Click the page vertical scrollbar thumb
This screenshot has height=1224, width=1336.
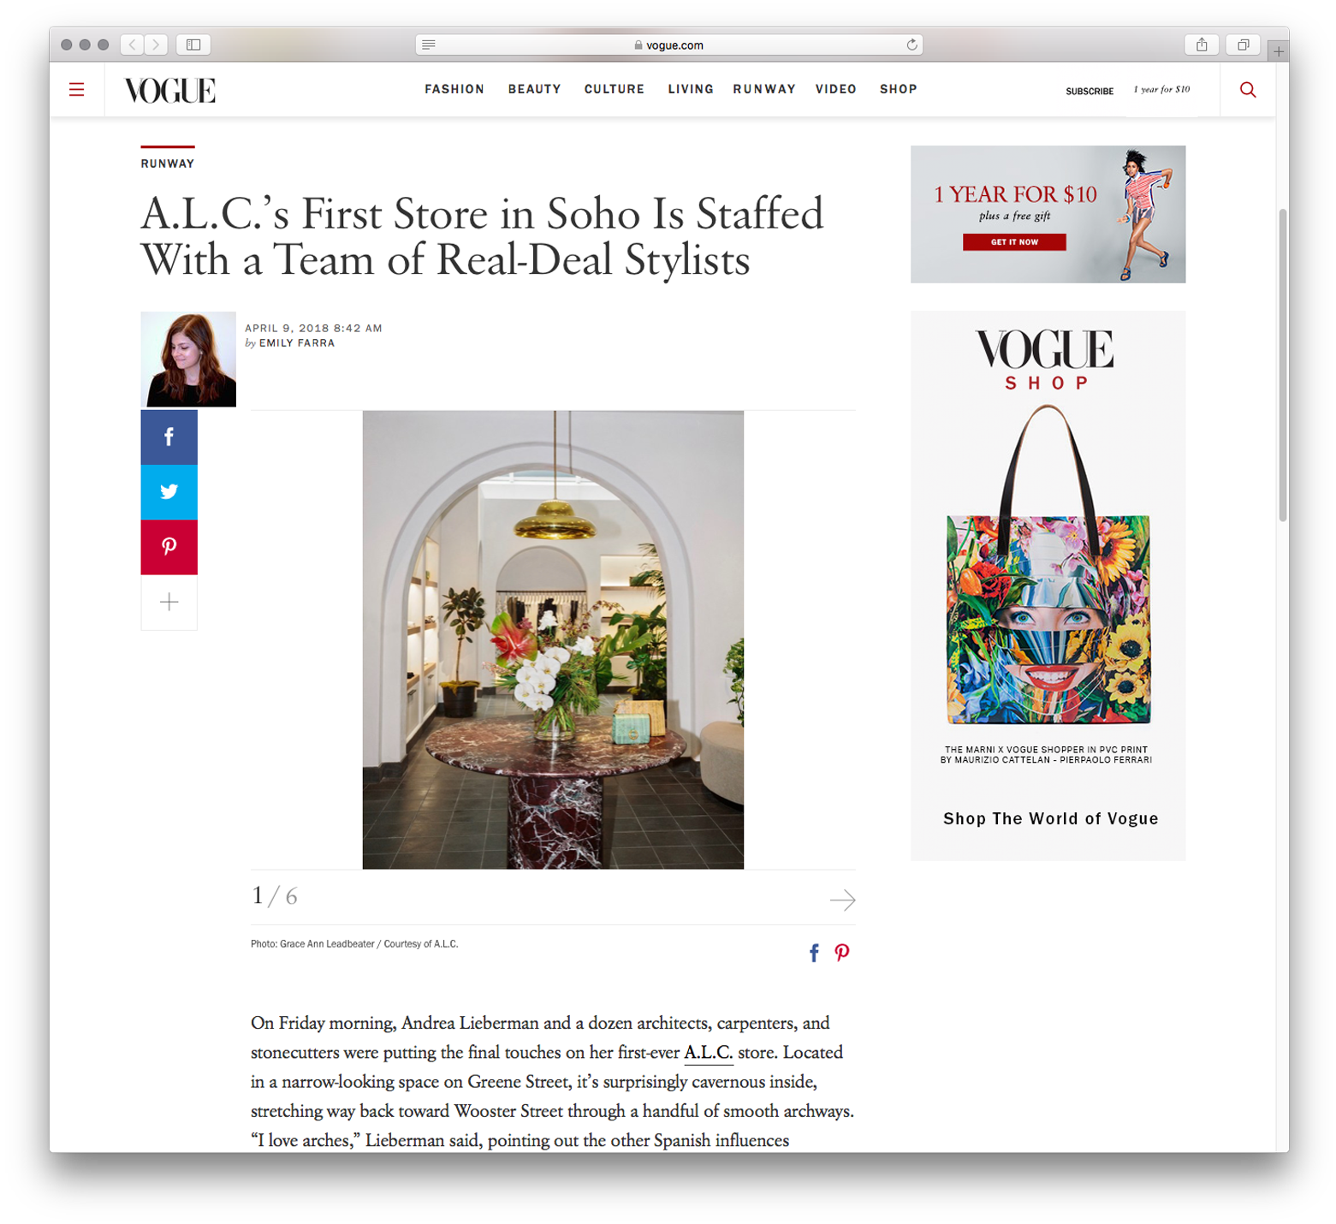[1282, 364]
